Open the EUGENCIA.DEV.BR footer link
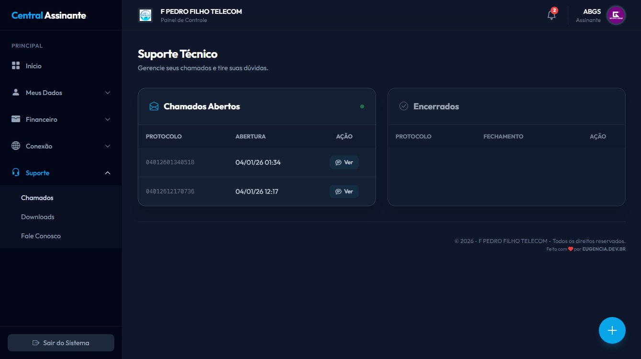The image size is (641, 359). [x=604, y=249]
